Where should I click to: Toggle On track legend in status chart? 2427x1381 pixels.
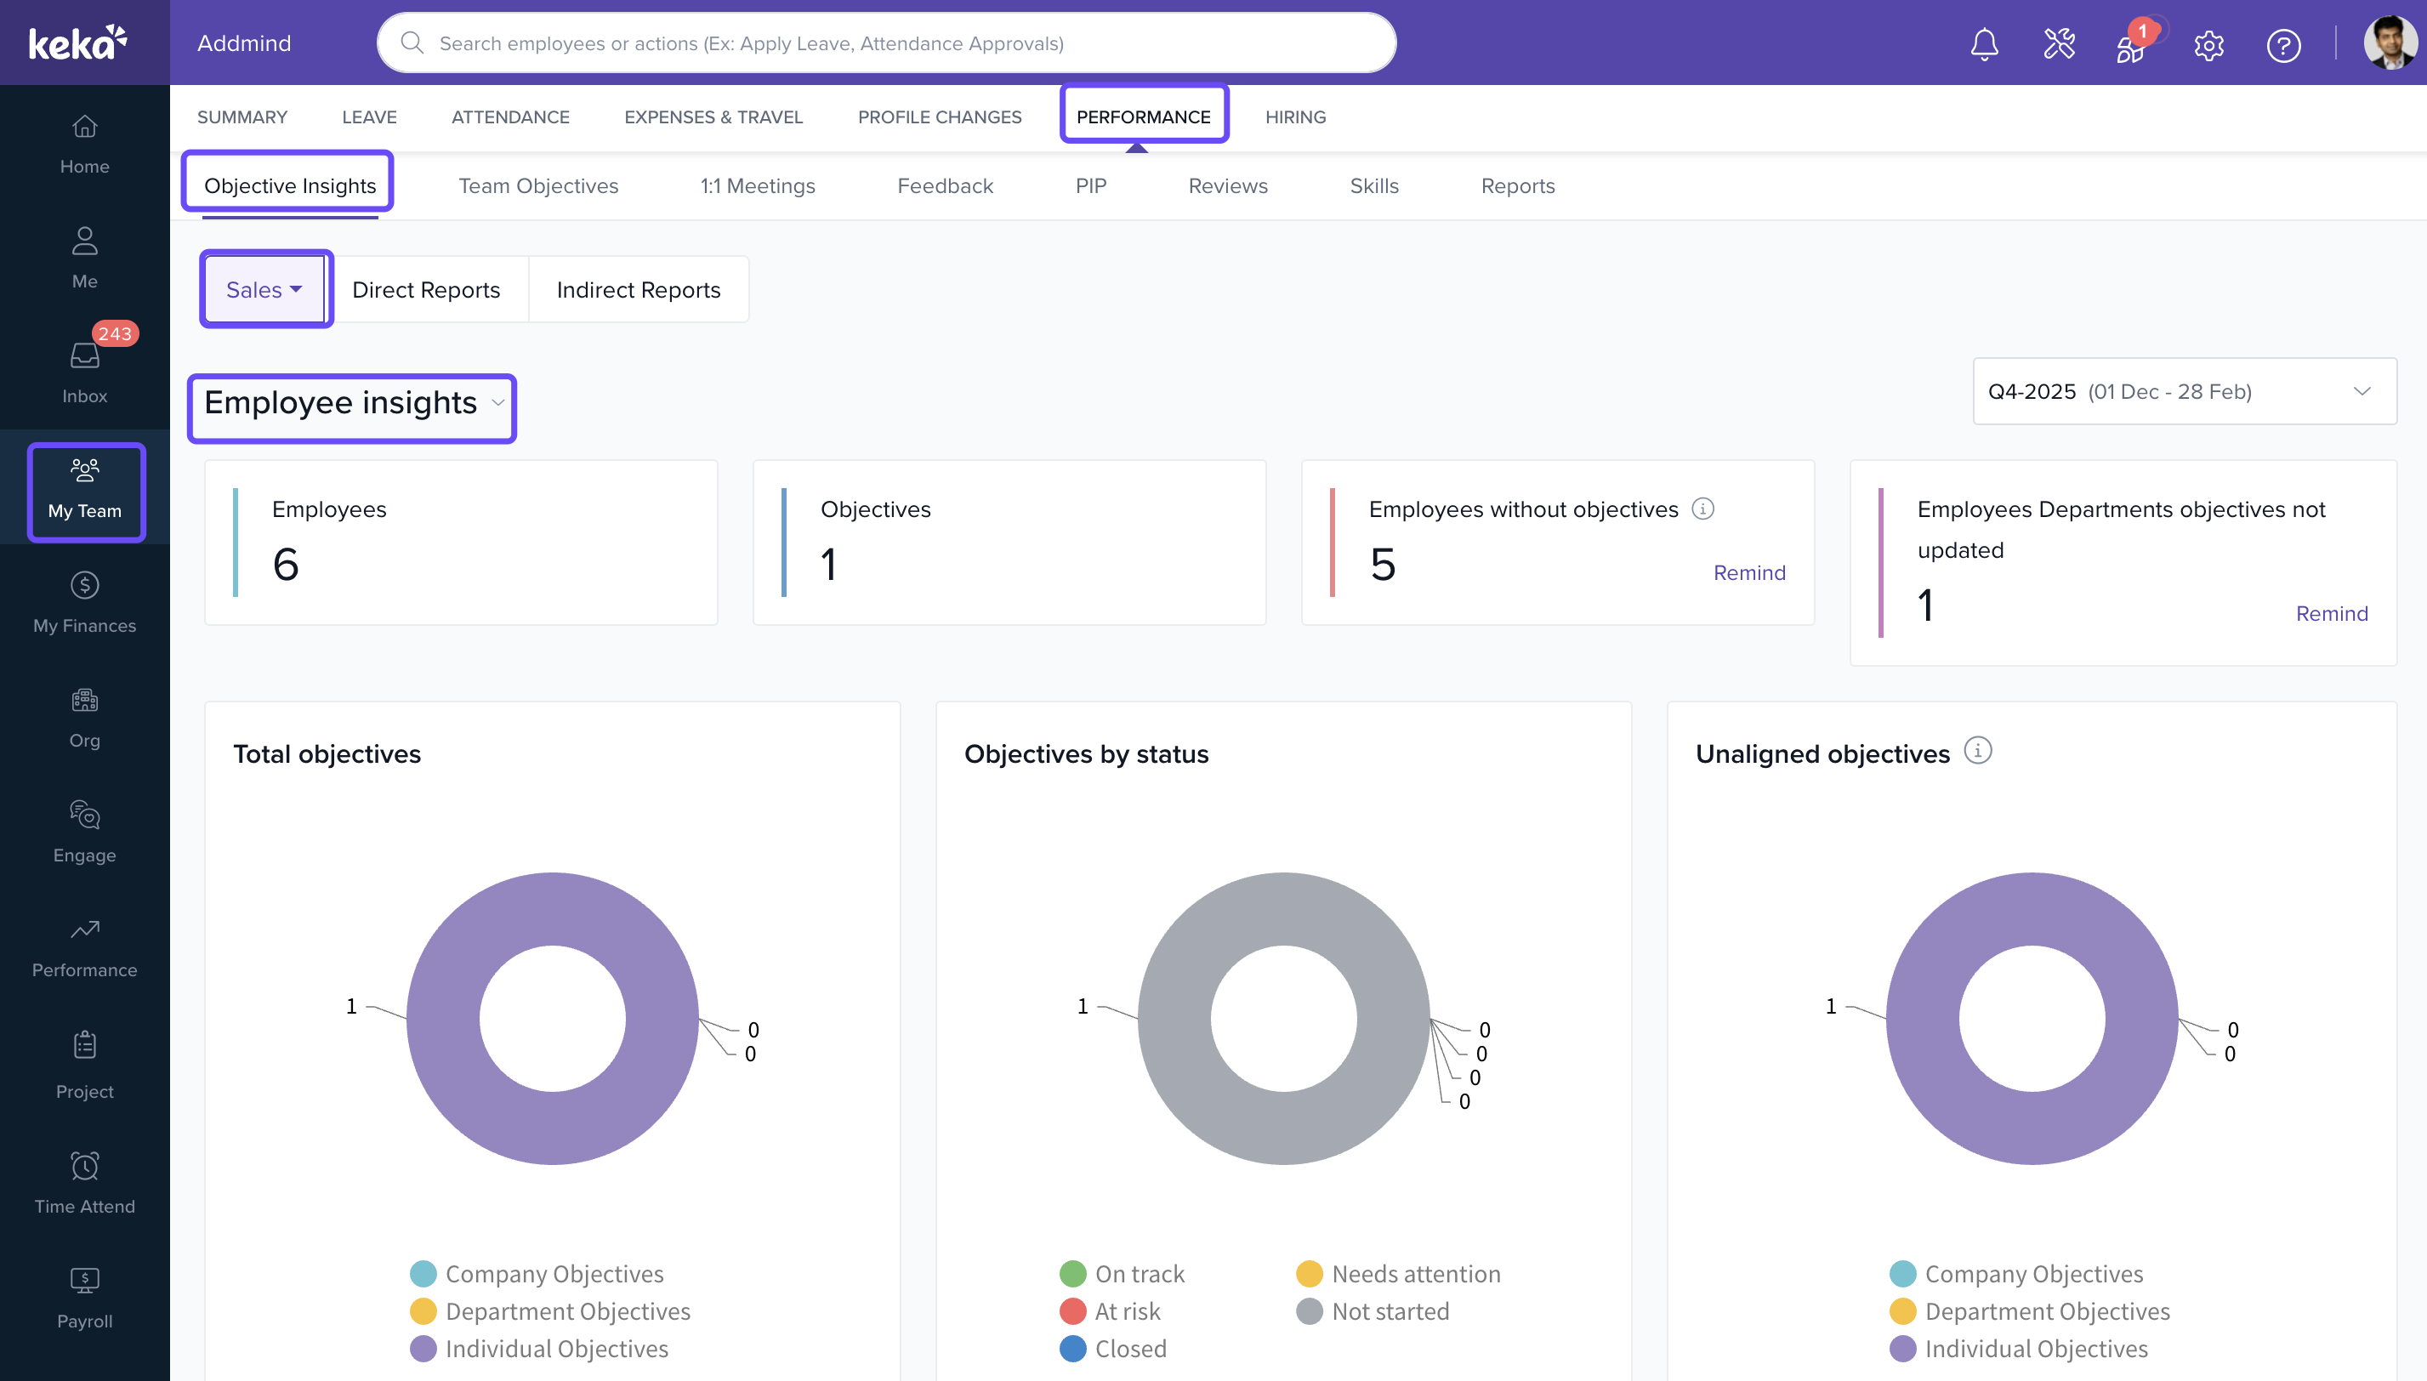click(x=1122, y=1274)
